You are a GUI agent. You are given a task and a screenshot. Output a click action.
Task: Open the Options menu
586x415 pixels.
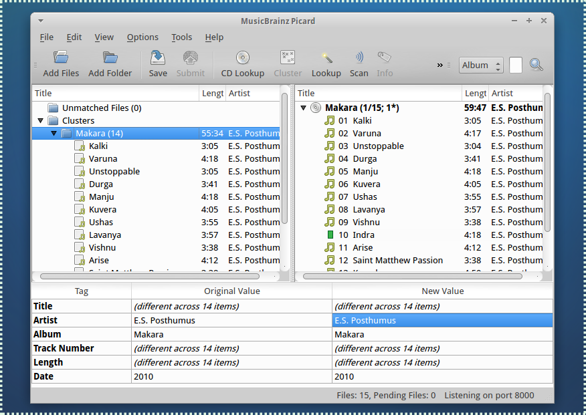[x=142, y=37]
